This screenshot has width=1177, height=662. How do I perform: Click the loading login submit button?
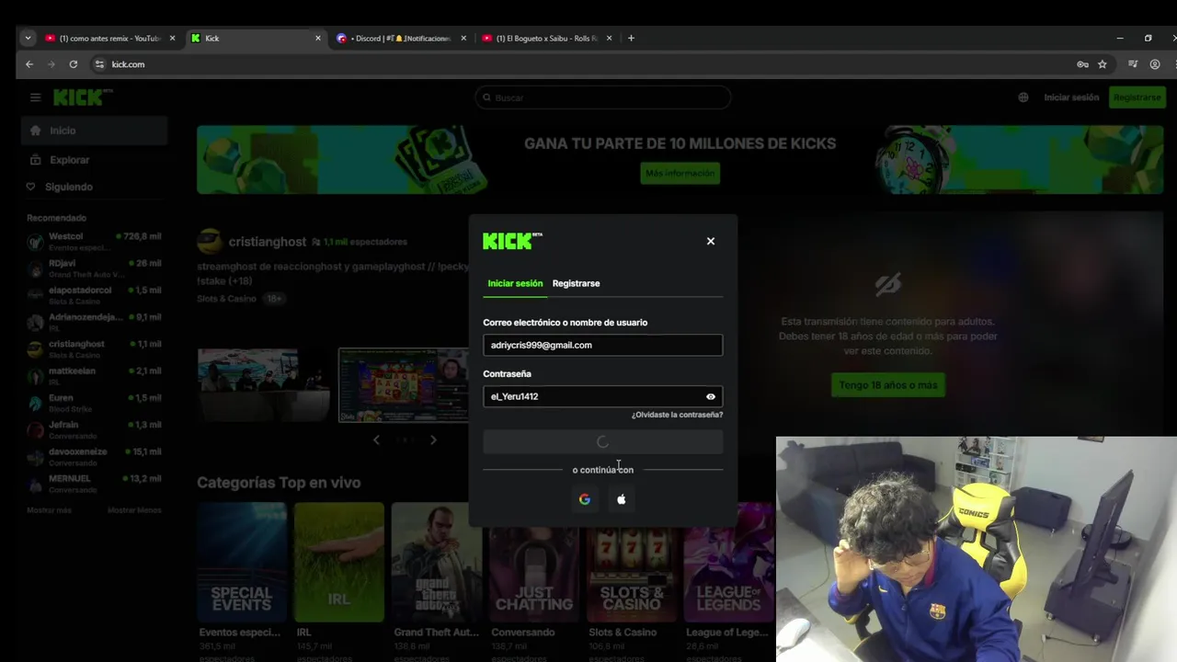(602, 442)
